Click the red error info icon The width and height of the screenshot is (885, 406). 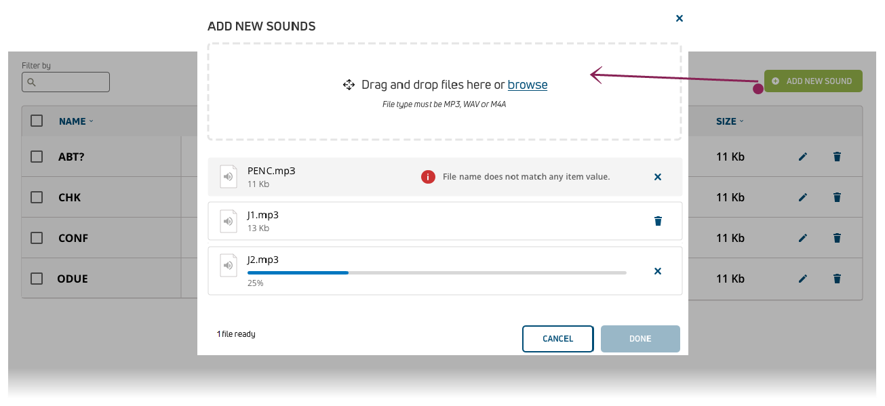428,177
